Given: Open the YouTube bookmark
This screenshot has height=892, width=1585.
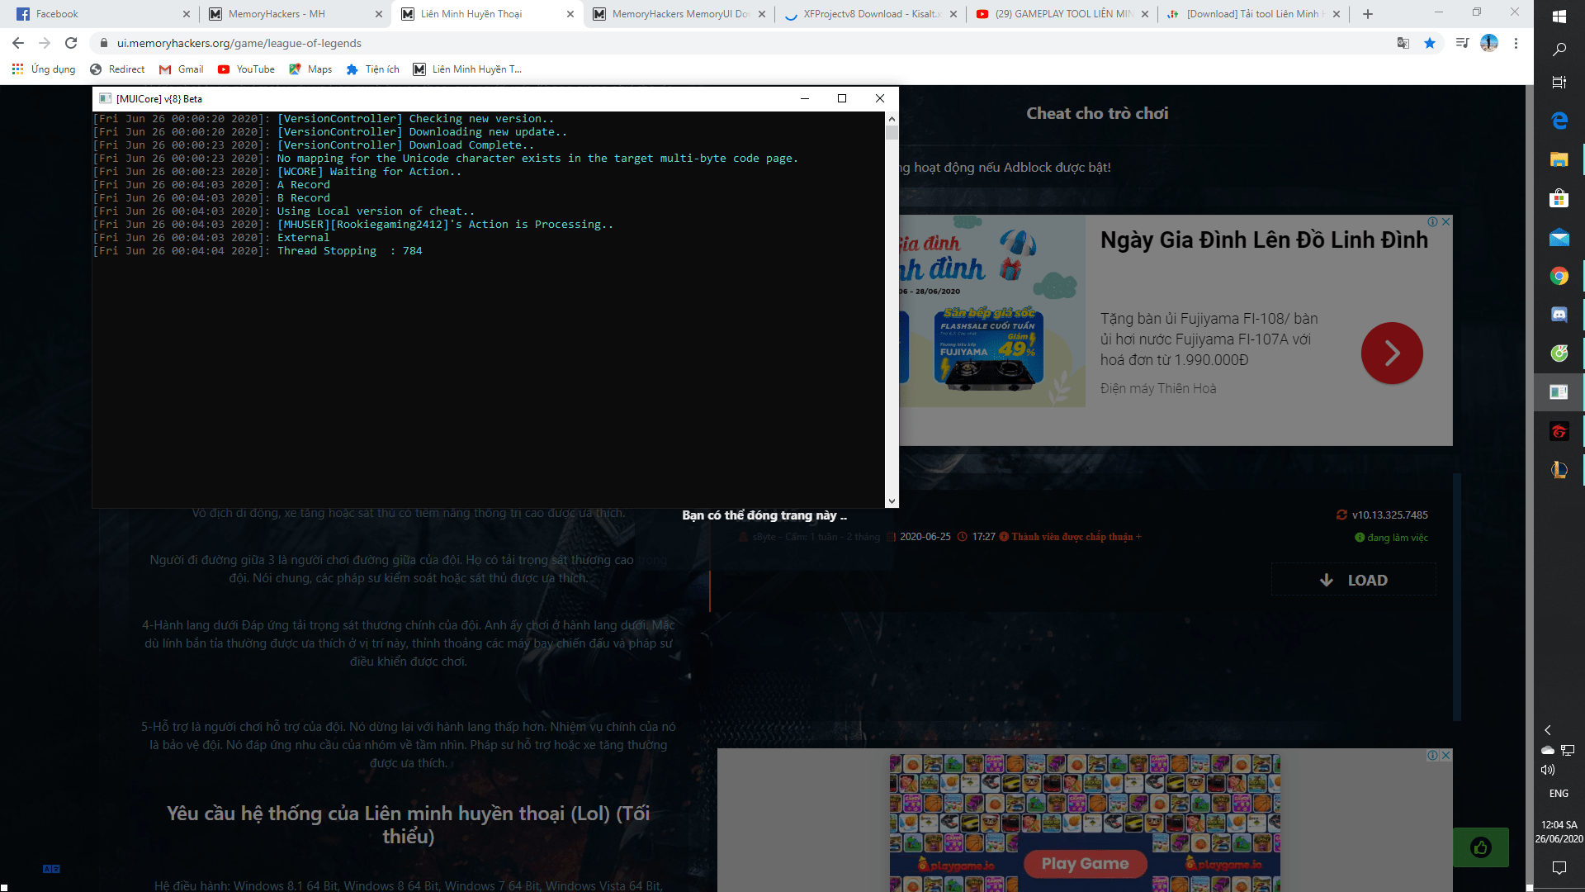Looking at the screenshot, I should (x=246, y=69).
